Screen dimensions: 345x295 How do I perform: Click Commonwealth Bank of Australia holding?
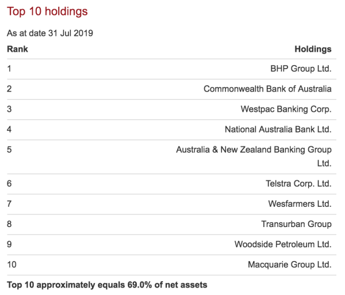(x=267, y=89)
